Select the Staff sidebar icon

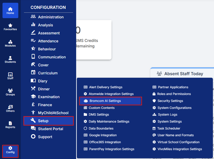pos(10,75)
